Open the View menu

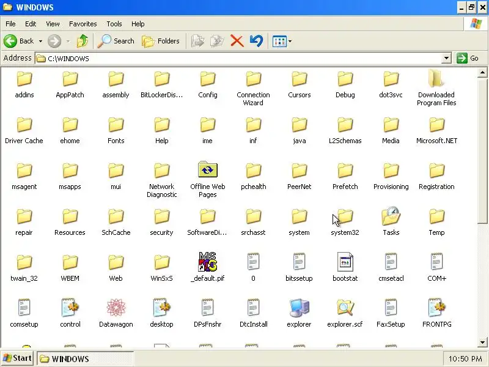(x=53, y=24)
